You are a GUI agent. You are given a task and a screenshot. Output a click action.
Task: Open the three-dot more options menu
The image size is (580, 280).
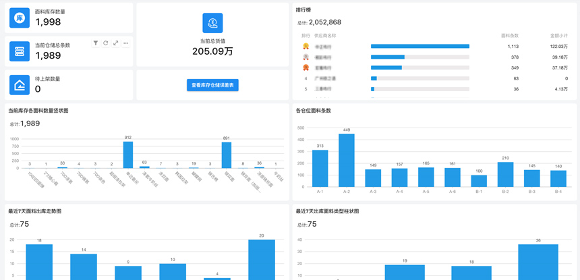[x=126, y=43]
